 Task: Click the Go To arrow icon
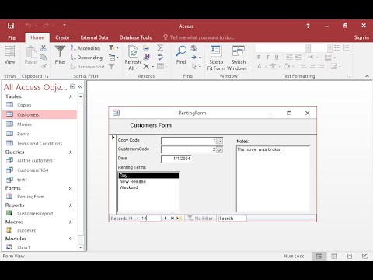(x=194, y=58)
